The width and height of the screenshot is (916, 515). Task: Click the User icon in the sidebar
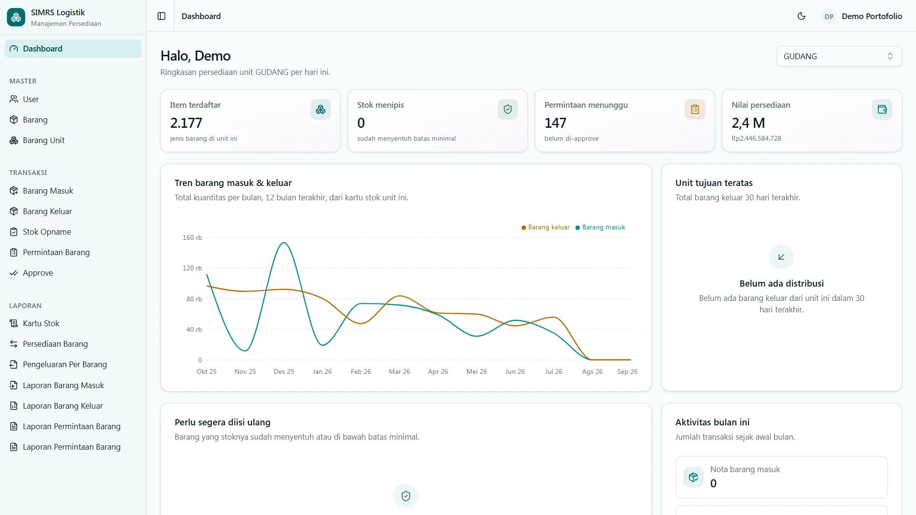[14, 99]
